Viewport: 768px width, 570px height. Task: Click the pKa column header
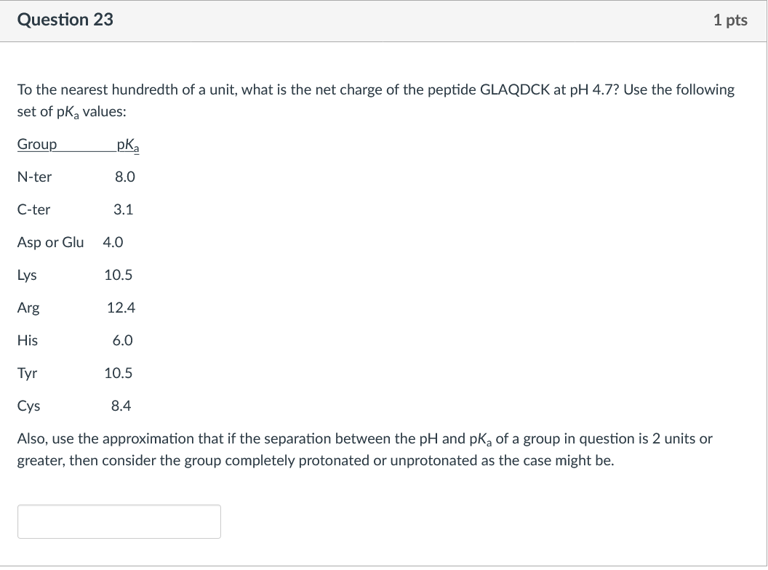click(128, 145)
